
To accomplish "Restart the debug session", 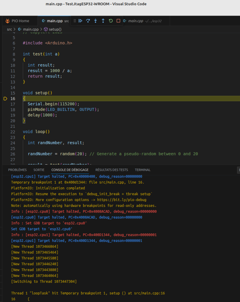I will pos(111,21).
